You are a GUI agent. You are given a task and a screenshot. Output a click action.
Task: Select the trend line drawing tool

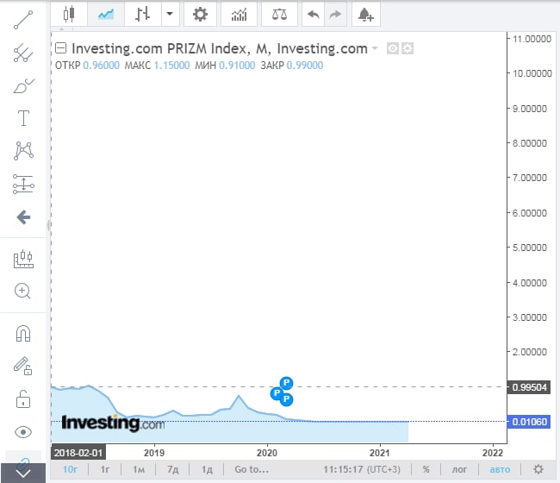[23, 20]
